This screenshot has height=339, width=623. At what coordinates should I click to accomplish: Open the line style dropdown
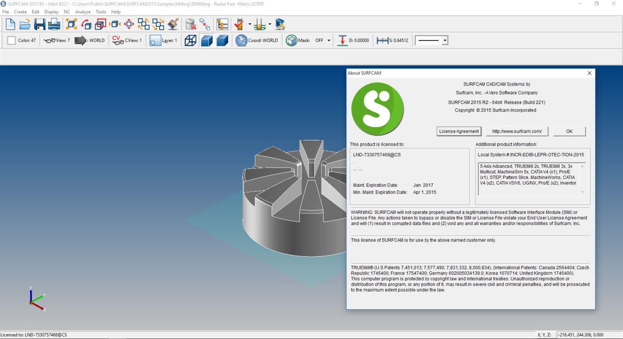pos(445,41)
